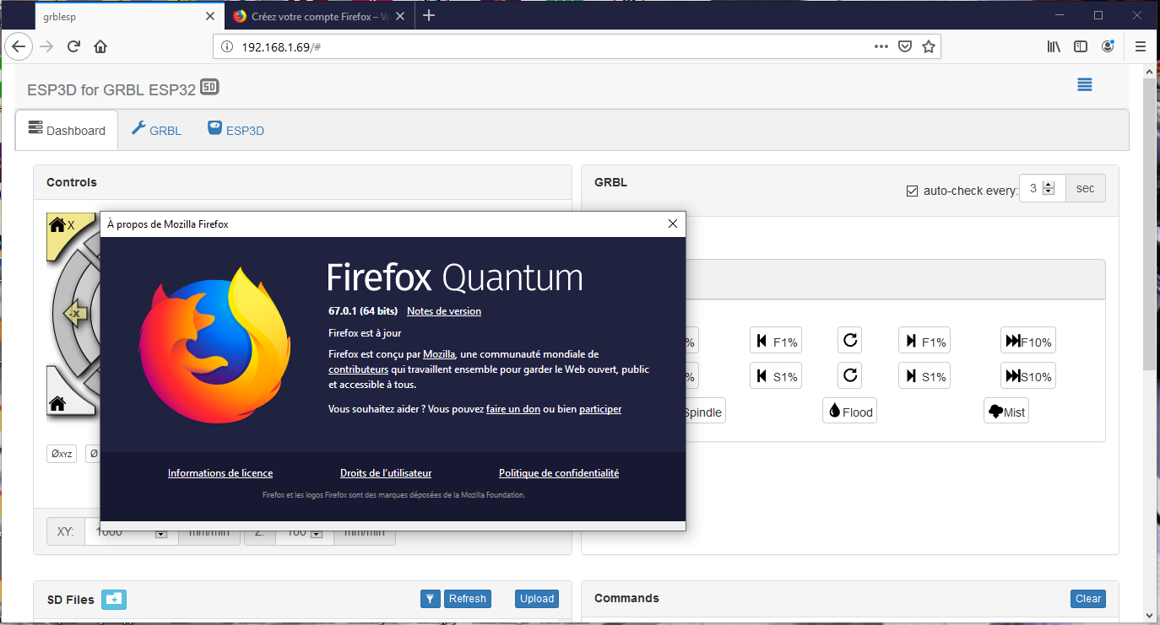Refresh the SD Files list

[467, 599]
